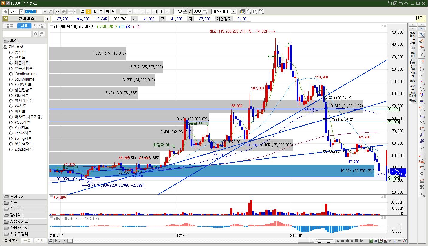The width and height of the screenshot is (428, 246).
Task: Select the circle drawing tool
Action: [x=422, y=89]
